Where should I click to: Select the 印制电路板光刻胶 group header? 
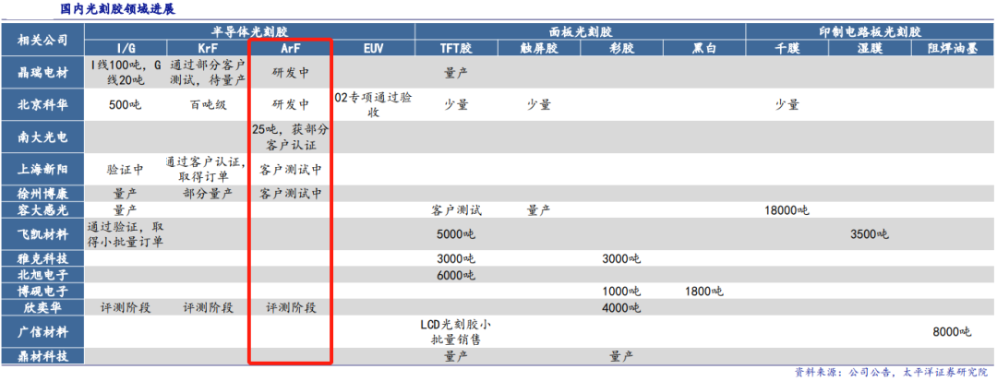click(x=871, y=31)
